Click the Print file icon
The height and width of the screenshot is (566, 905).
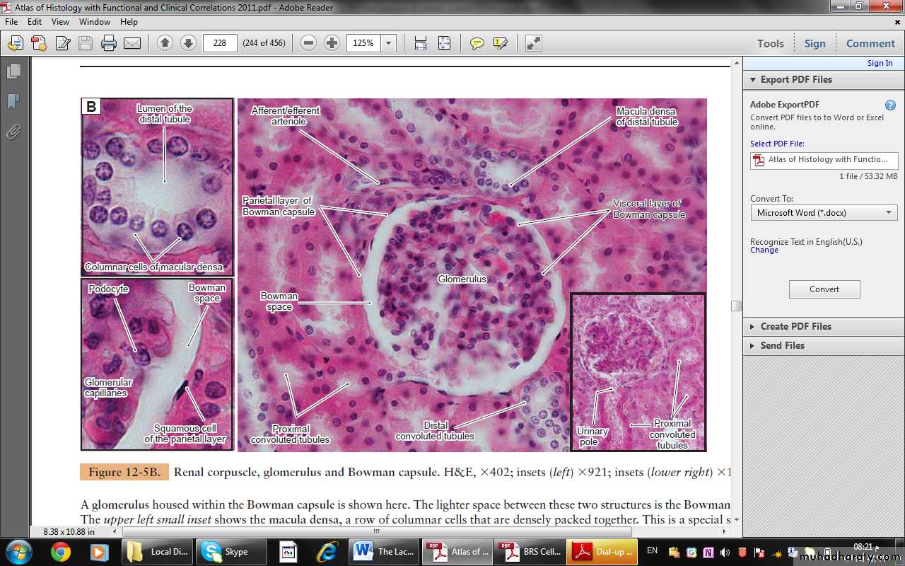[x=108, y=43]
